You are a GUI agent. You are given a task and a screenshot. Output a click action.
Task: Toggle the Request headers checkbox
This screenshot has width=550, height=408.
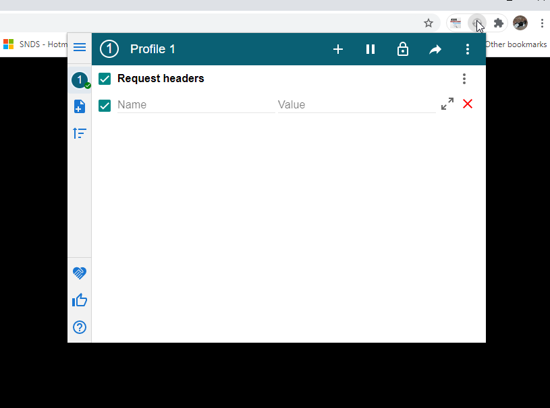click(x=105, y=79)
